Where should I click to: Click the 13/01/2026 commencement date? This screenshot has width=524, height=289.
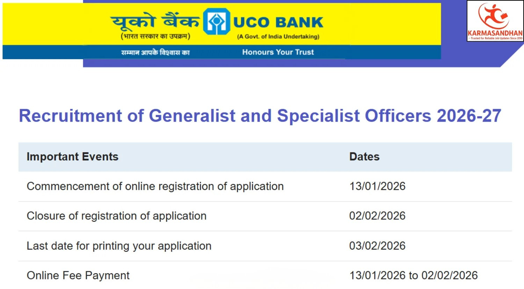(377, 187)
